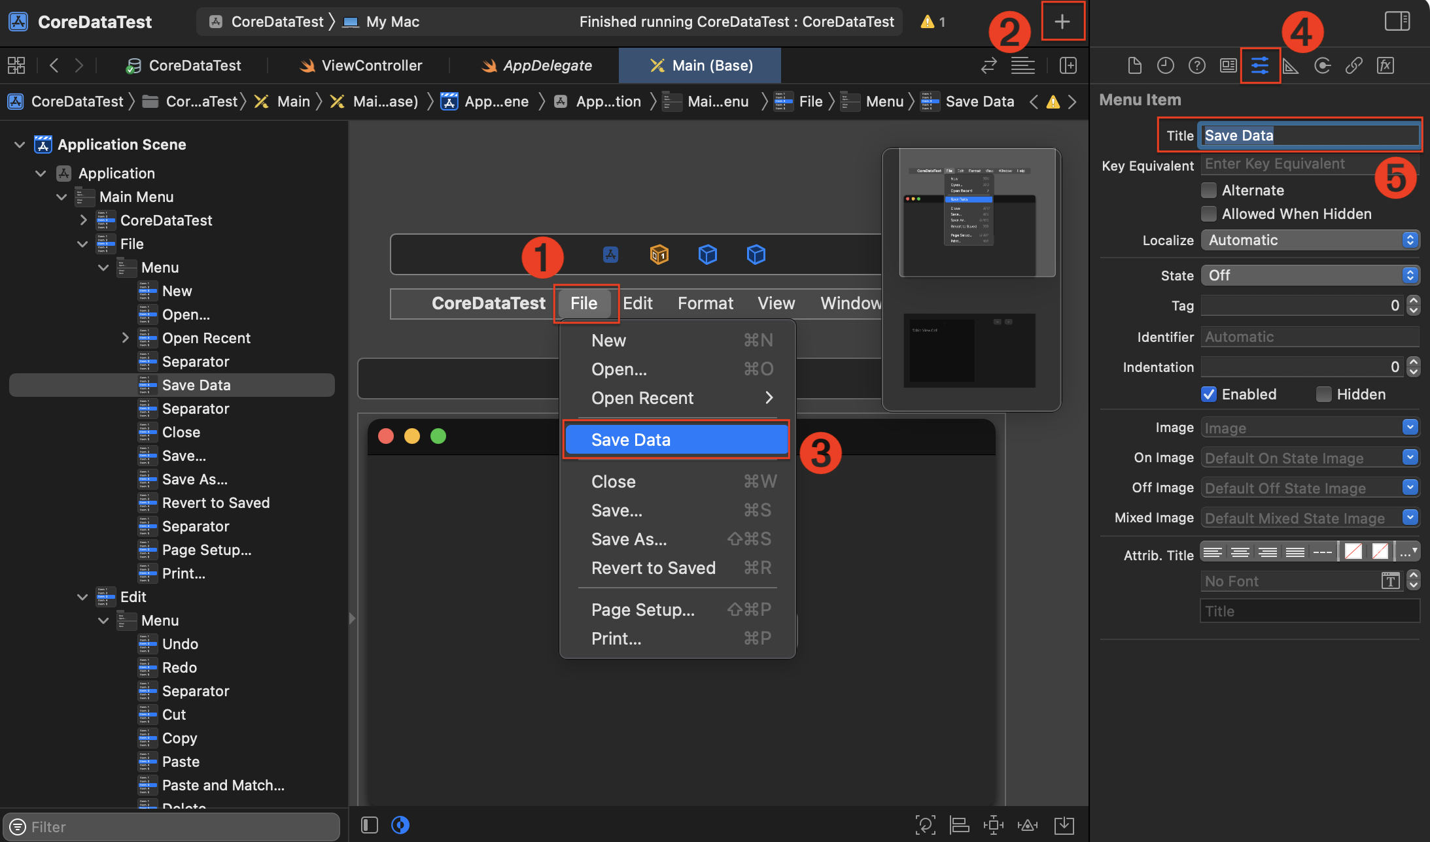Screen dimensions: 1430x842
Task: Click the Library plus button
Action: coord(1062,22)
